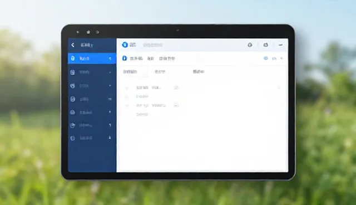Click the star icon on tablet's top bezel
The height and width of the screenshot is (205, 356).
pos(88,32)
